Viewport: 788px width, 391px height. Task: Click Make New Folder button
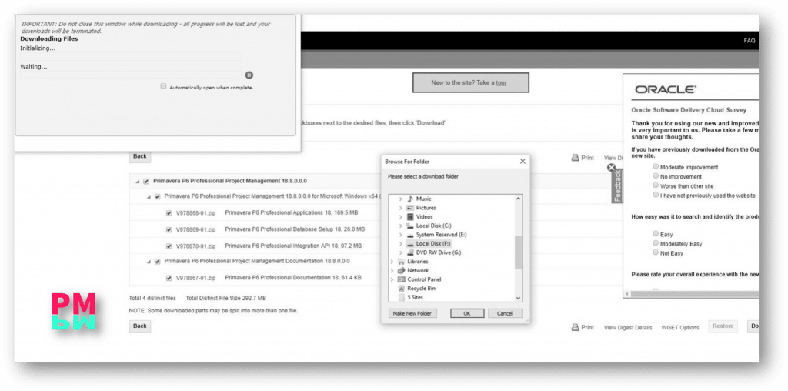412,313
